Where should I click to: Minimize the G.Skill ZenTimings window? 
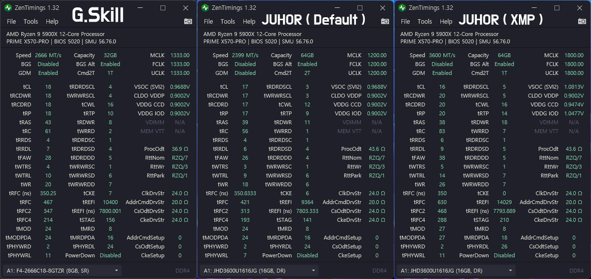point(140,7)
